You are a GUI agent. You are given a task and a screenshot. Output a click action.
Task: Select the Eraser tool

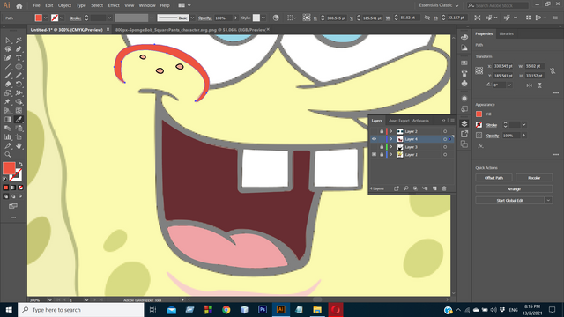(8, 85)
